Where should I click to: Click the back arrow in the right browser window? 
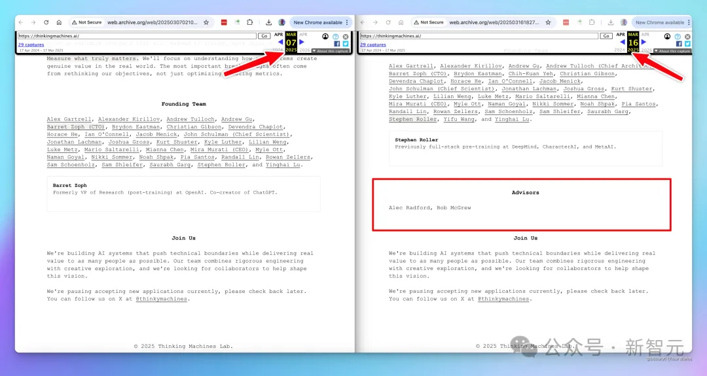363,22
